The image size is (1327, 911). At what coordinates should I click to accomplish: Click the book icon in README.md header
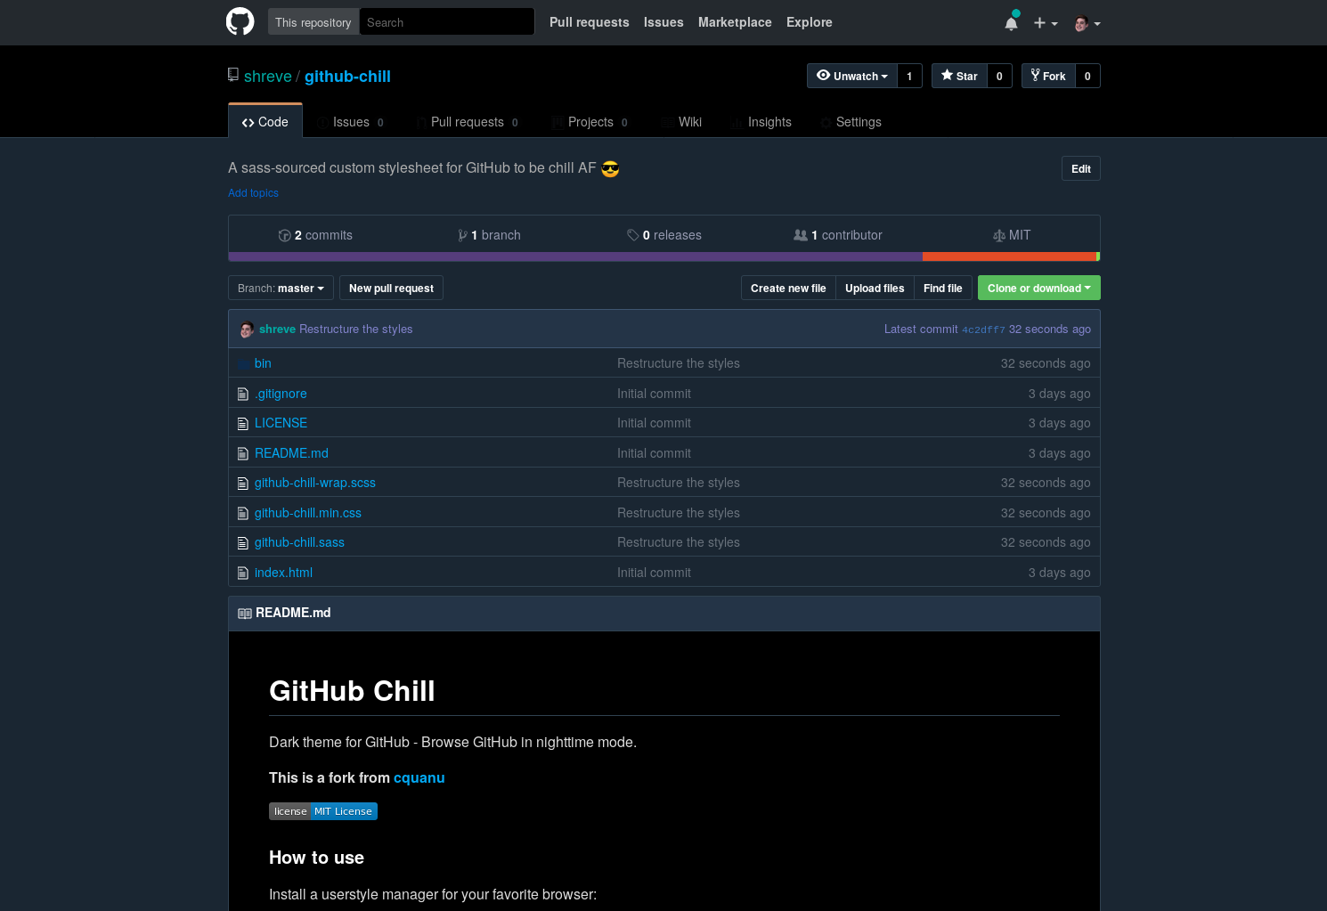point(245,614)
